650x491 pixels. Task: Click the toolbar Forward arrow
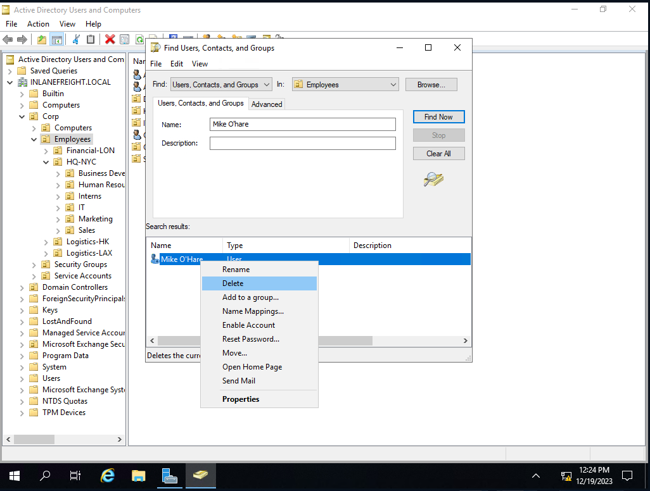(x=22, y=39)
